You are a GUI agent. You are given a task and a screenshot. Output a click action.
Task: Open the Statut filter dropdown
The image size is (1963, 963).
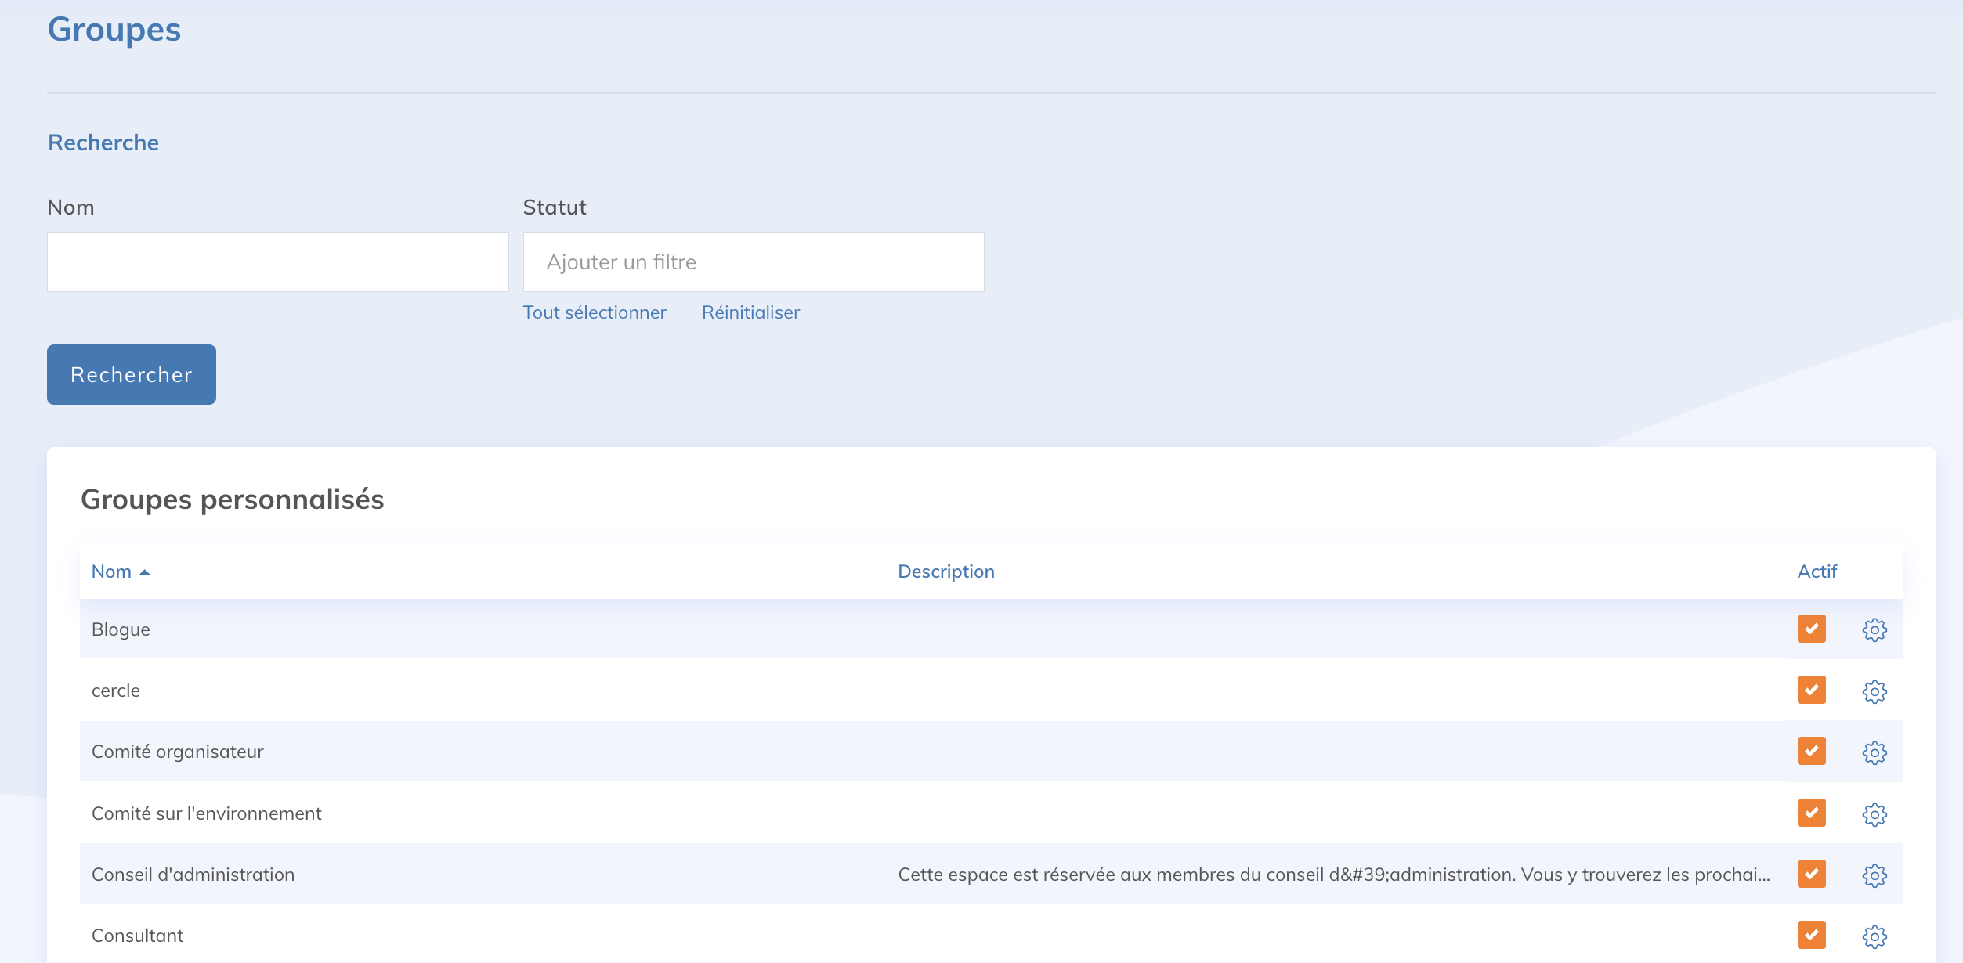tap(753, 262)
